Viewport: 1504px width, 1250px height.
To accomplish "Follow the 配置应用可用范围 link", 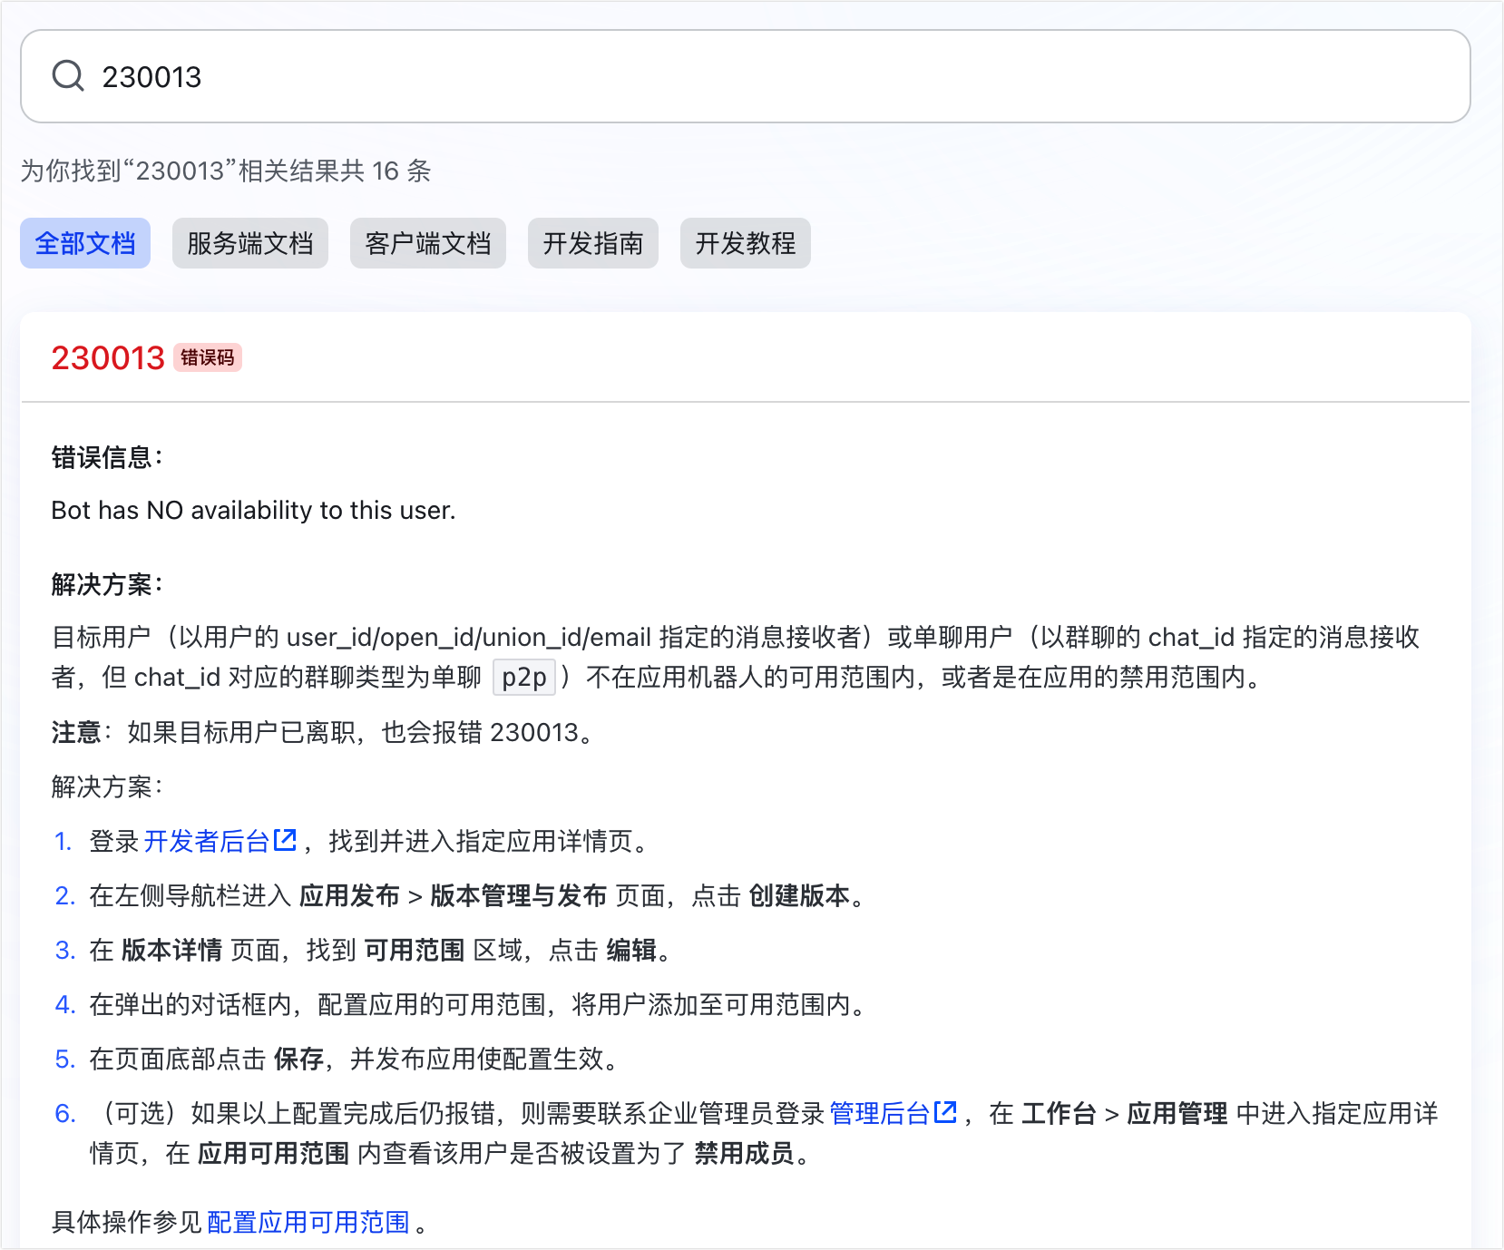I will 308,1222.
